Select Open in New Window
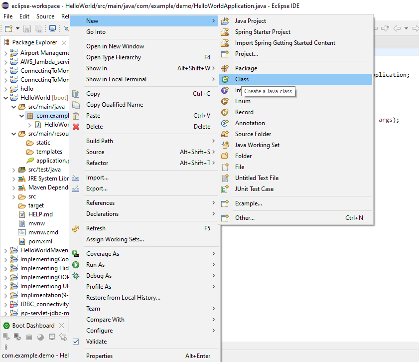The image size is (419, 362). click(x=144, y=46)
